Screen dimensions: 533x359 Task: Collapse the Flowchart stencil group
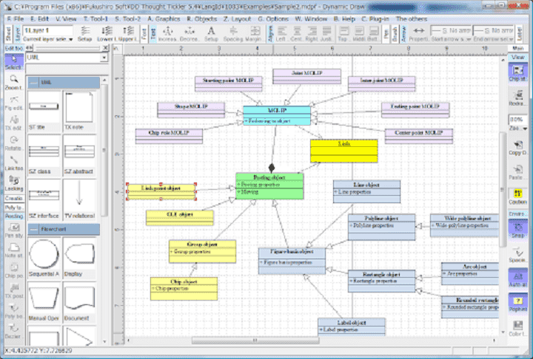[33, 230]
